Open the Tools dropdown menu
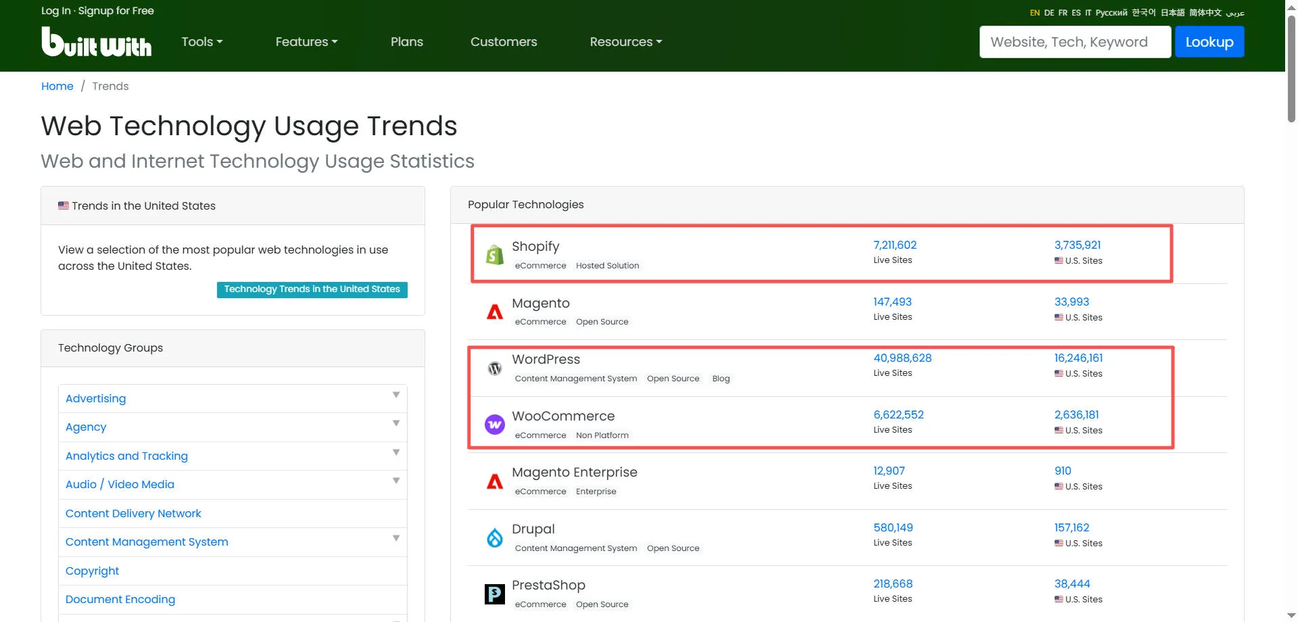1298x622 pixels. (201, 42)
